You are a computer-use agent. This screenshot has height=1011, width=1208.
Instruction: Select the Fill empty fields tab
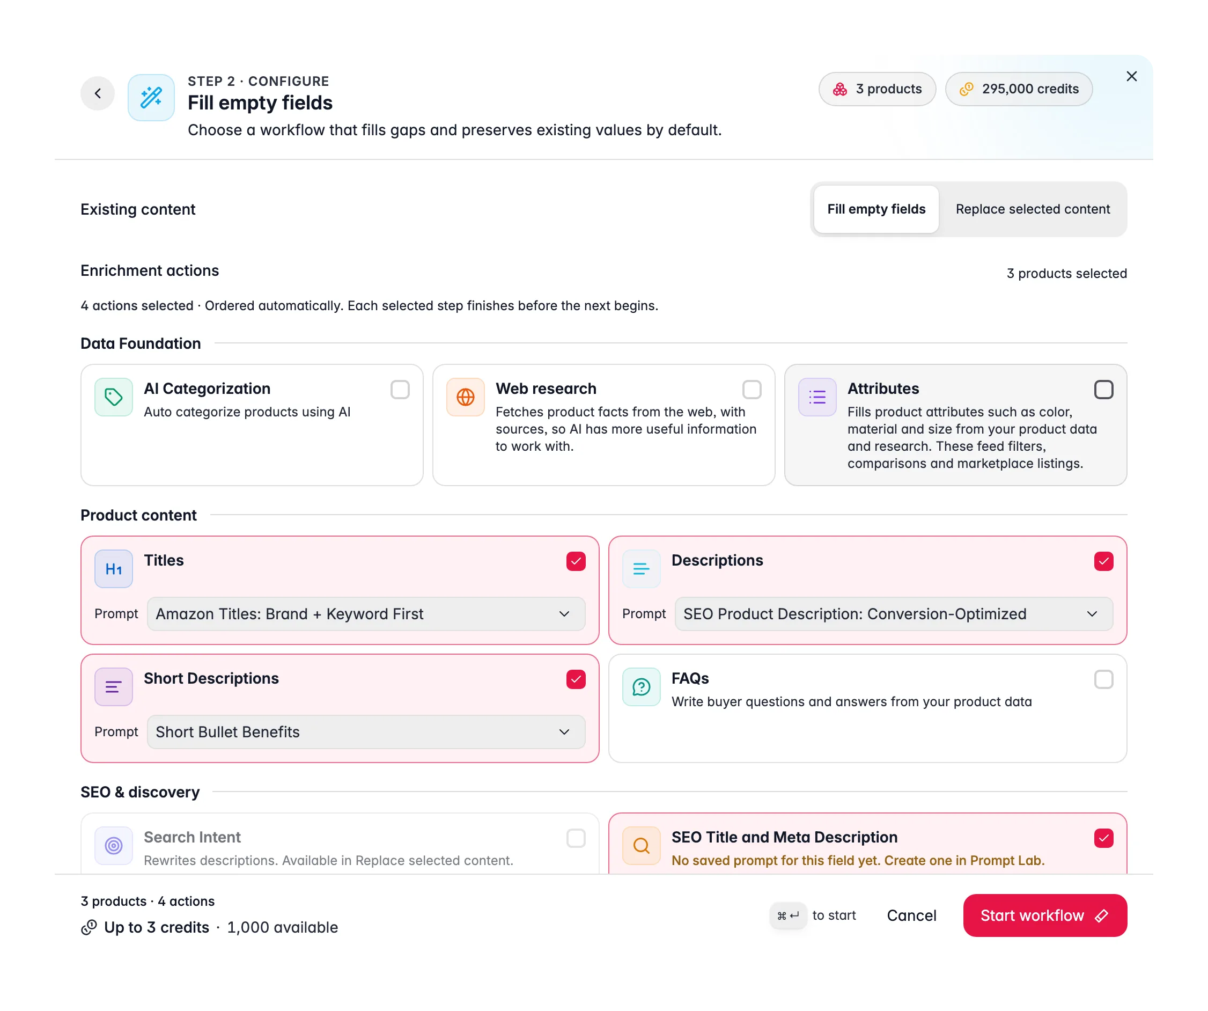(876, 209)
